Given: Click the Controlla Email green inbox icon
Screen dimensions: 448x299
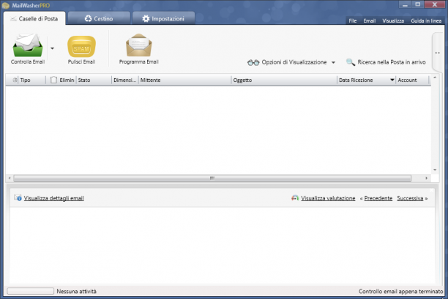Looking at the screenshot, I should click(x=28, y=45).
